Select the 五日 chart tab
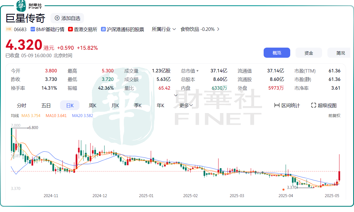 pos(46,105)
